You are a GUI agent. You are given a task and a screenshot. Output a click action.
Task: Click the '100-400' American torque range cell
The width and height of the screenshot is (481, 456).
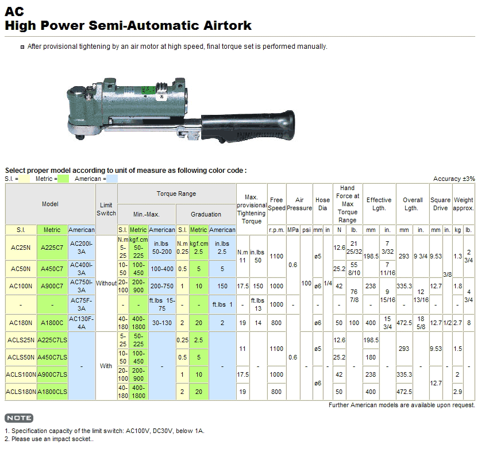(x=162, y=269)
